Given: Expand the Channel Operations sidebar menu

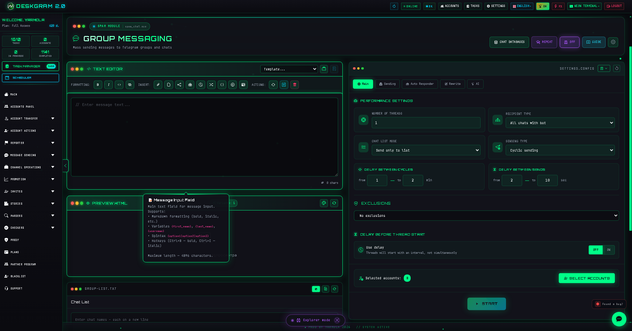Looking at the screenshot, I should tap(29, 167).
